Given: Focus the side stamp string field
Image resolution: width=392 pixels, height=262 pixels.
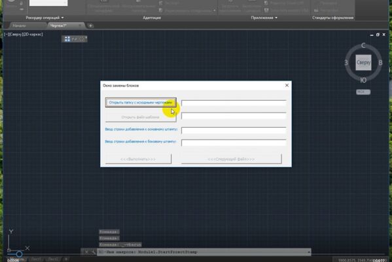Looking at the screenshot, I should [234, 143].
